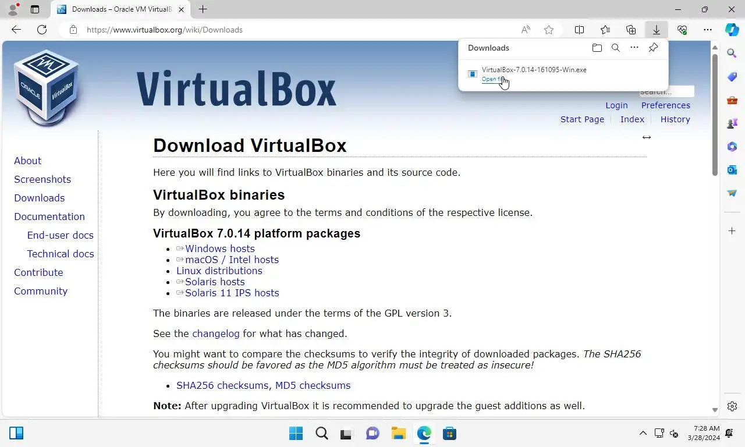Open sidebar Search icon

pos(732,54)
